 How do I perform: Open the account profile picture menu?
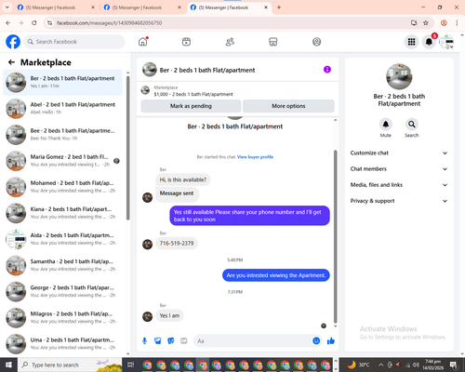[x=446, y=42]
